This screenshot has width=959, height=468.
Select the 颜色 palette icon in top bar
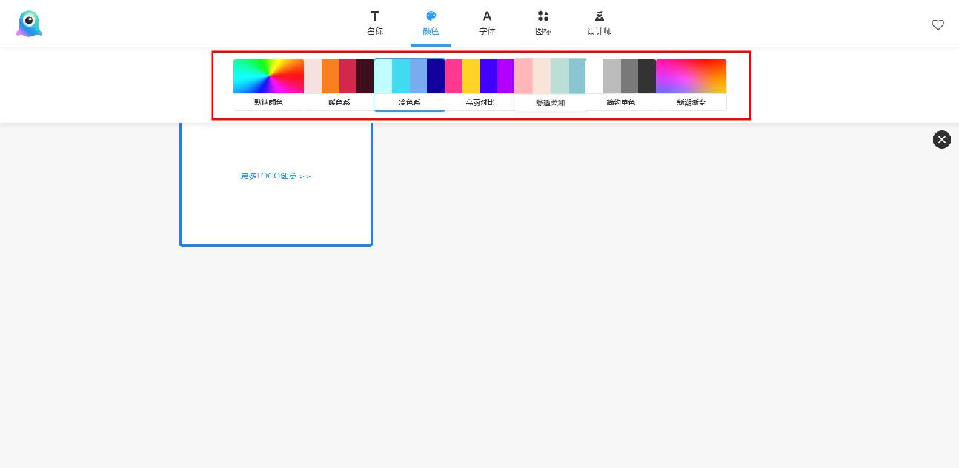point(431,22)
